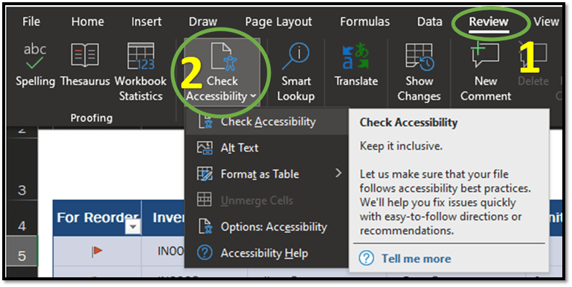Choose Alt Text from the menu
Image resolution: width=572 pixels, height=287 pixels.
coord(267,148)
